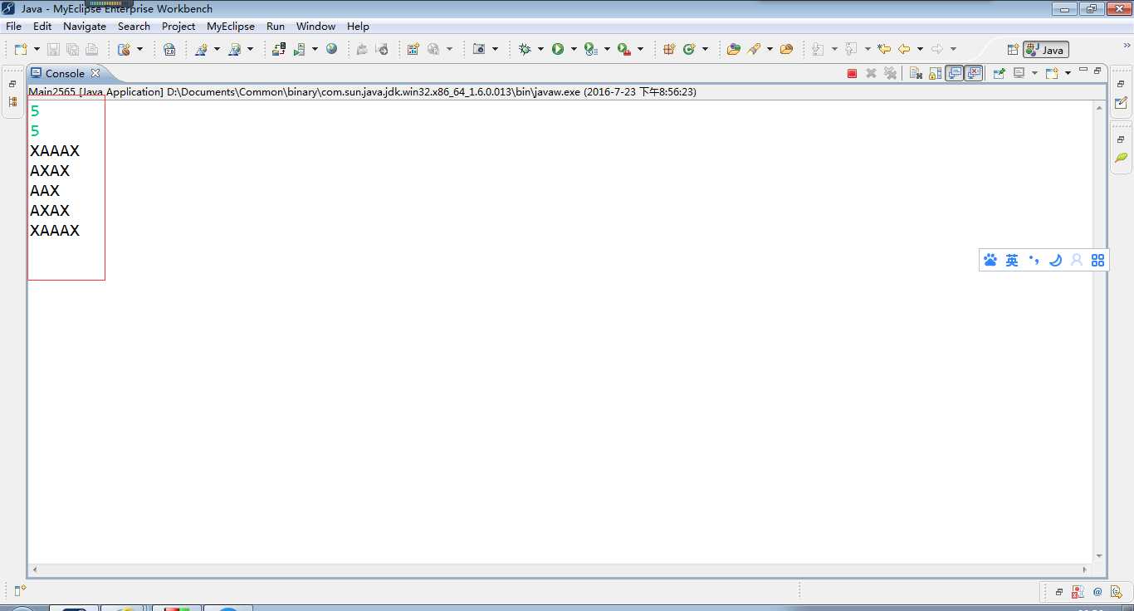1134x611 pixels.
Task: Open the Project menu
Action: (x=178, y=26)
